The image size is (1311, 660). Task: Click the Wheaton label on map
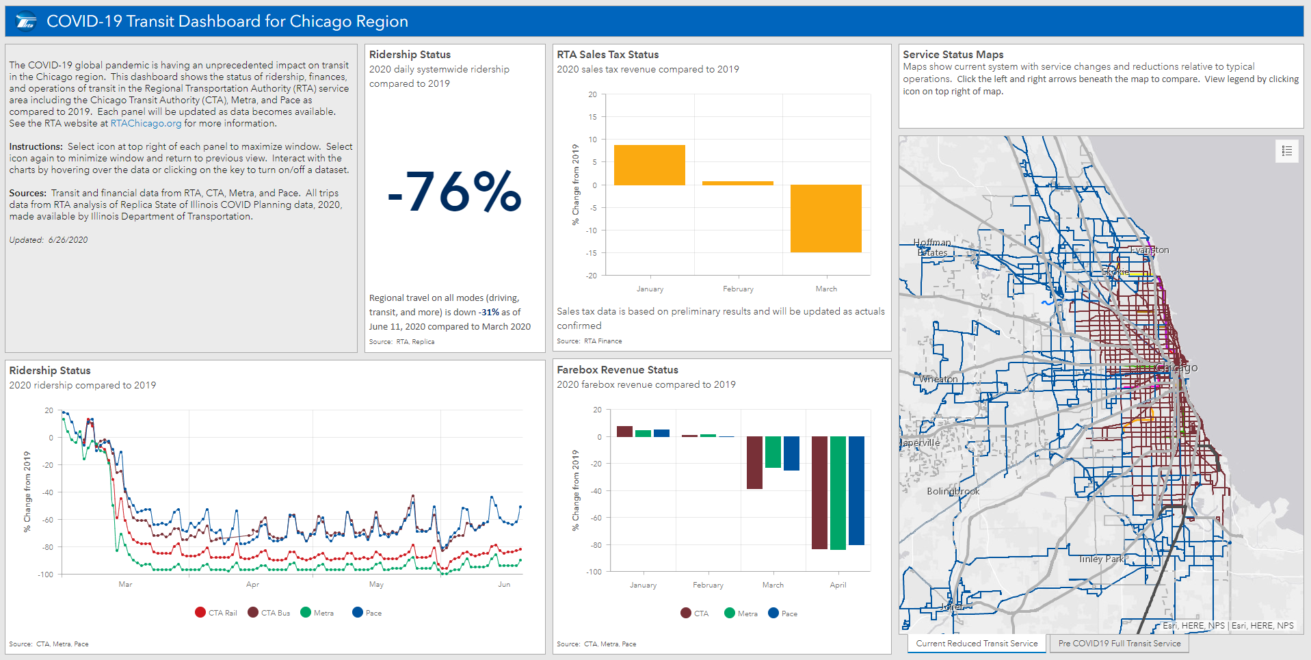point(938,379)
